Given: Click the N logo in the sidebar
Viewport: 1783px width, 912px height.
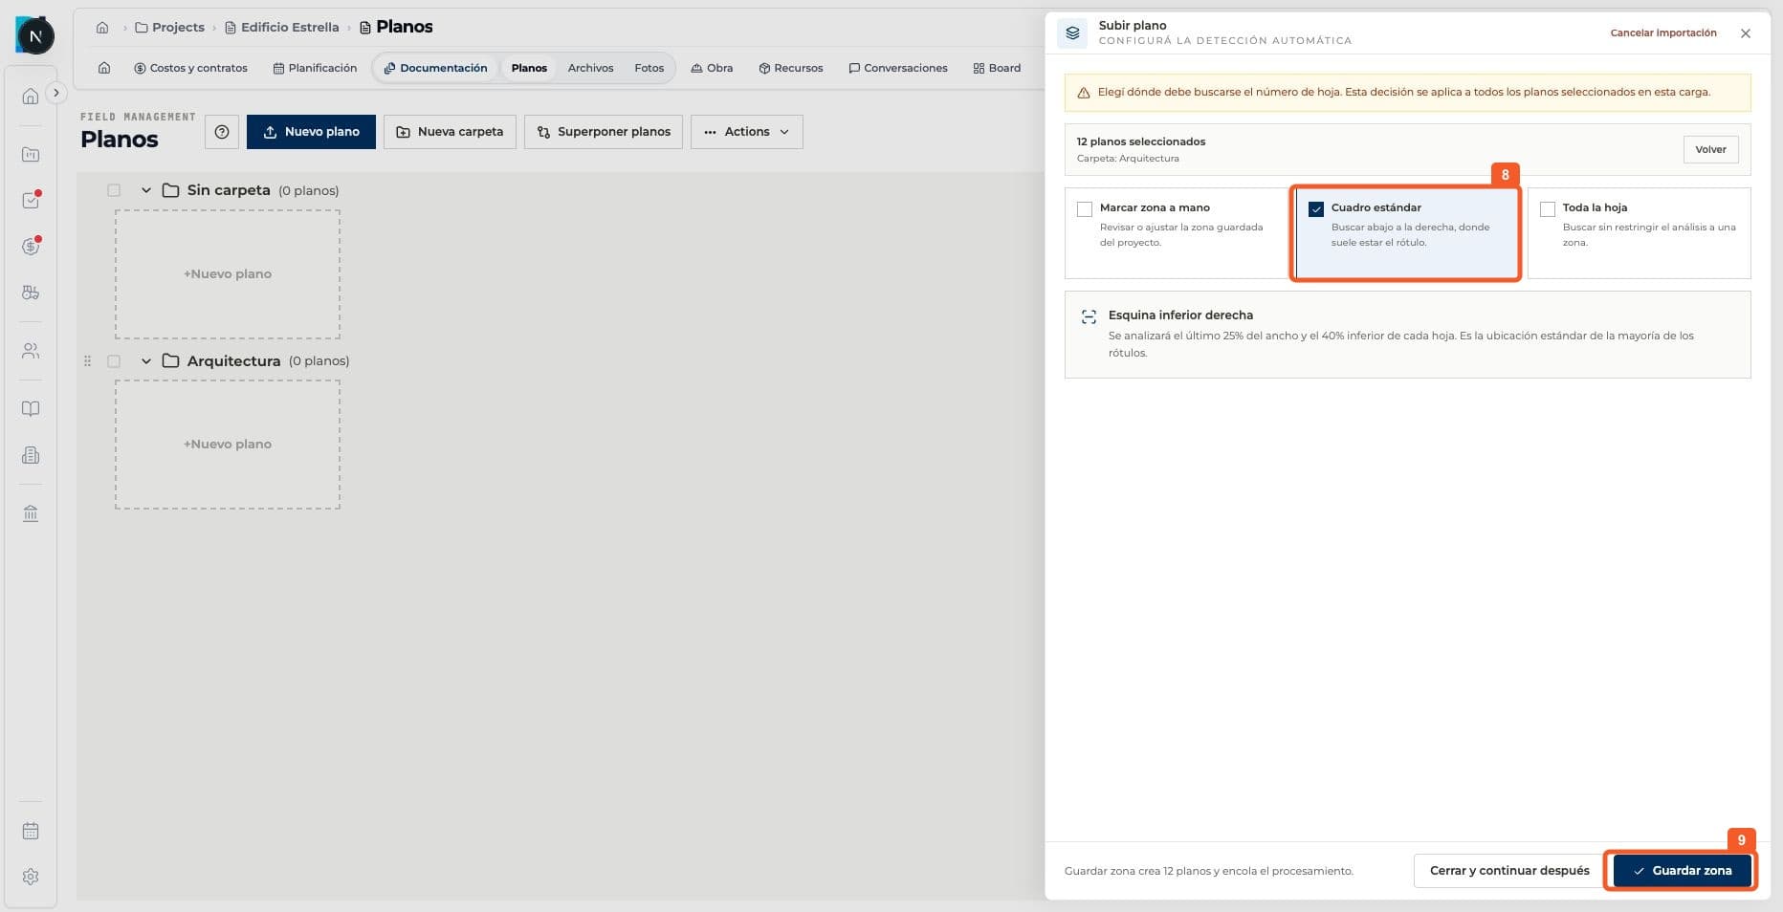Looking at the screenshot, I should coord(35,36).
